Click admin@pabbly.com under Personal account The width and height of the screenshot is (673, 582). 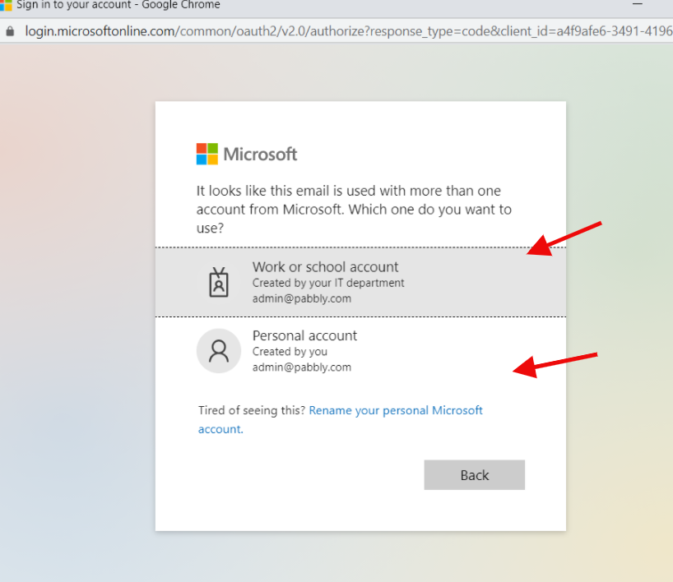pyautogui.click(x=302, y=367)
